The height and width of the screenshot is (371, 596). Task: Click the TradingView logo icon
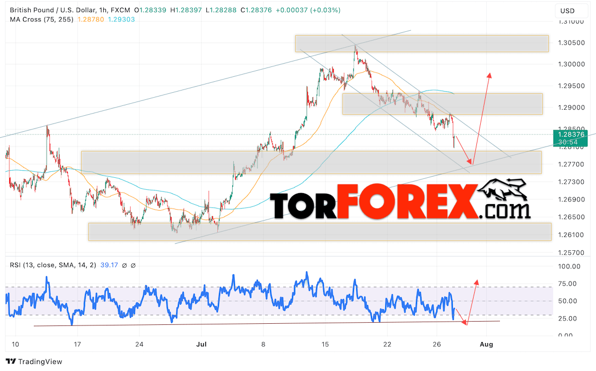10,362
